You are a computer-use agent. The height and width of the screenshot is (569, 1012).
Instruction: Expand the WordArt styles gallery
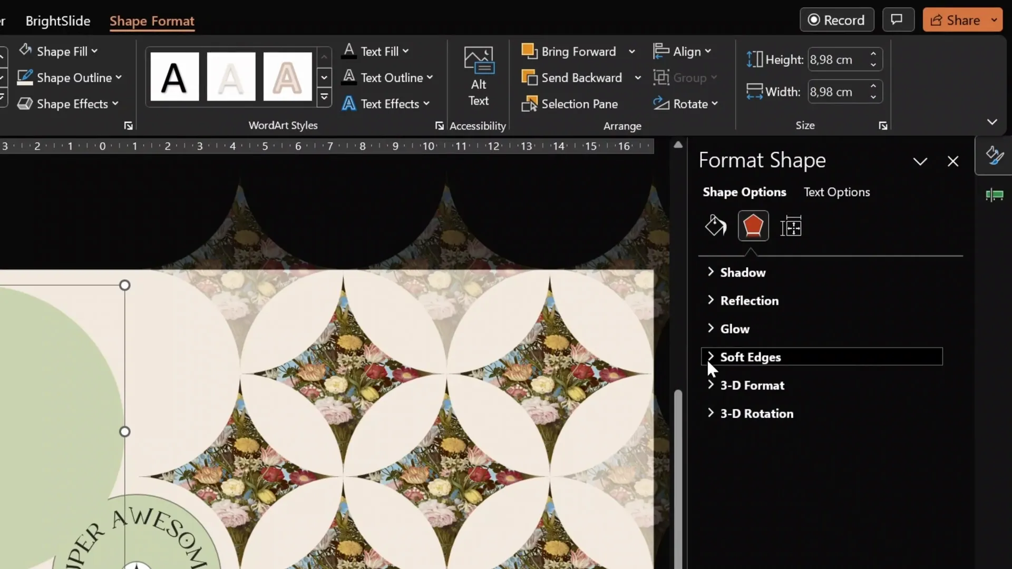click(x=324, y=97)
